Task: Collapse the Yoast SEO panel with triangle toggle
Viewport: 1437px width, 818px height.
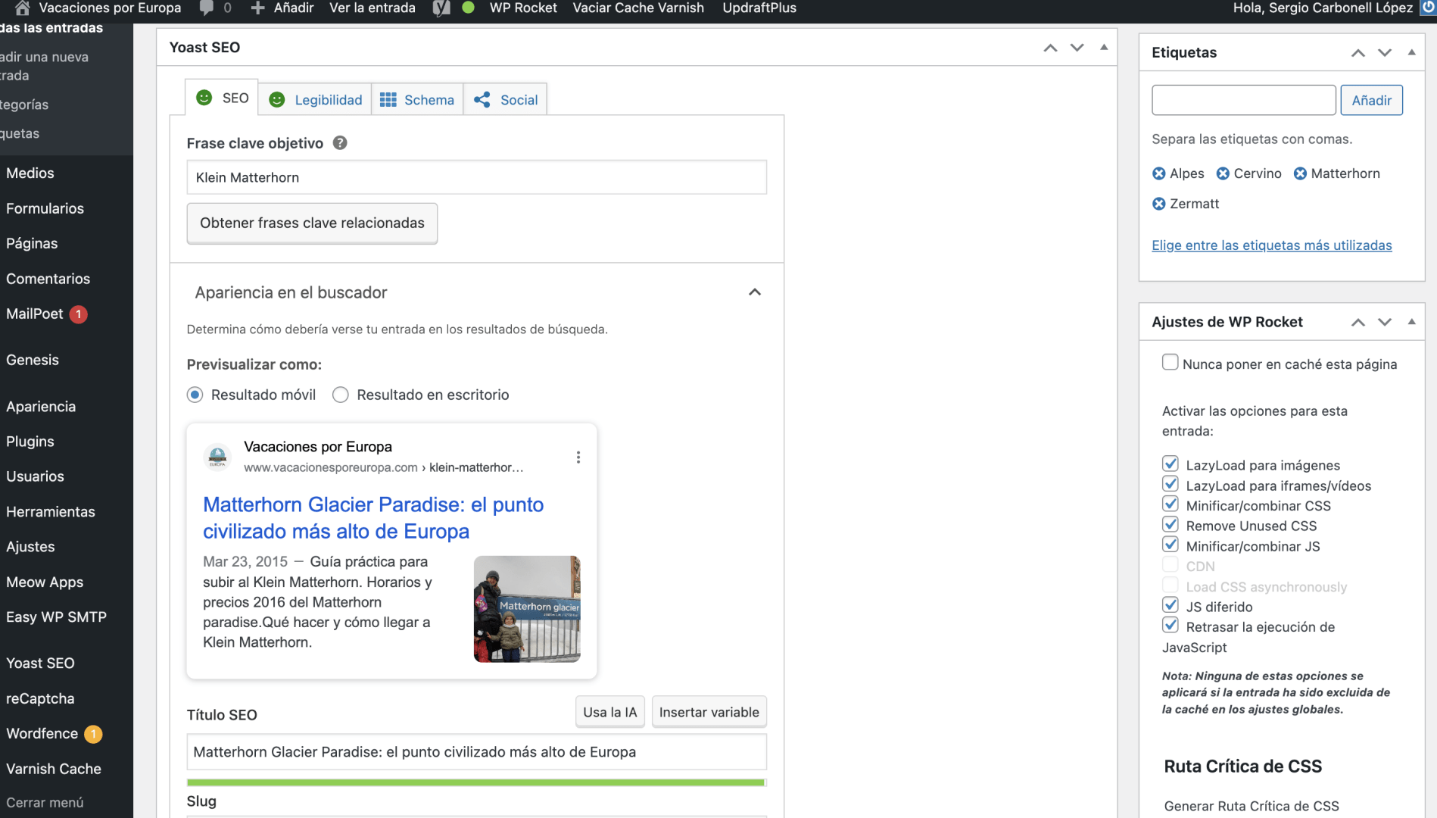Action: pos(1104,48)
